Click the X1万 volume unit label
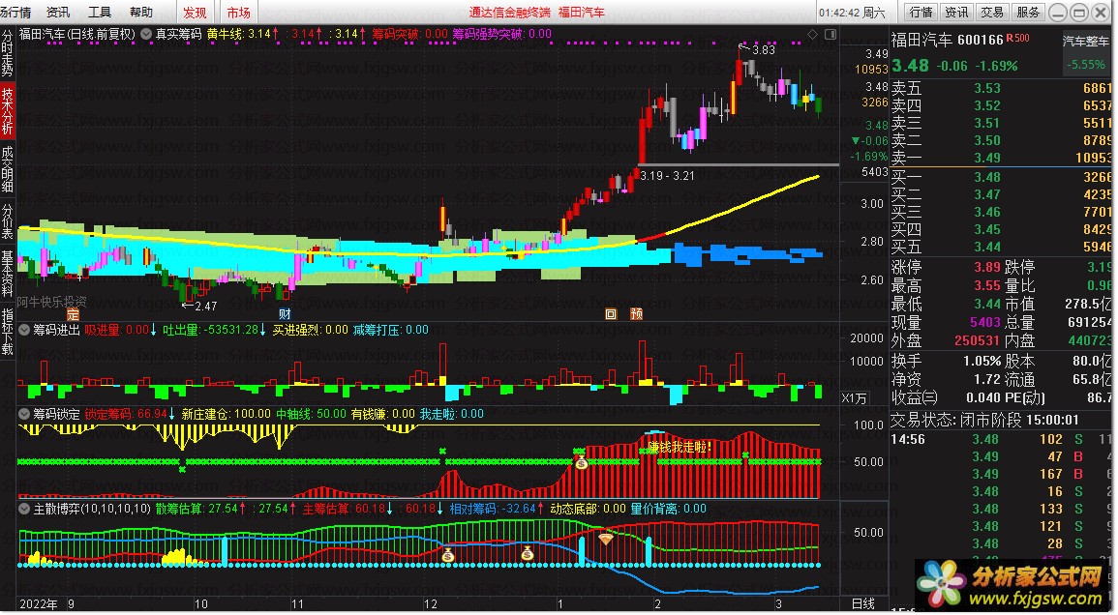 click(x=854, y=398)
